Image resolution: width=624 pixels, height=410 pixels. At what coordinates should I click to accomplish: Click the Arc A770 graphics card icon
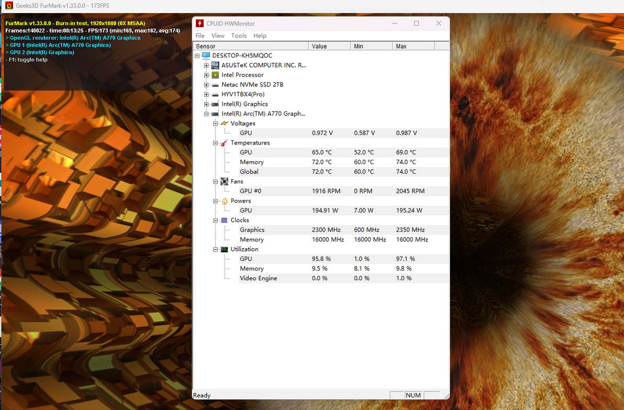(215, 114)
